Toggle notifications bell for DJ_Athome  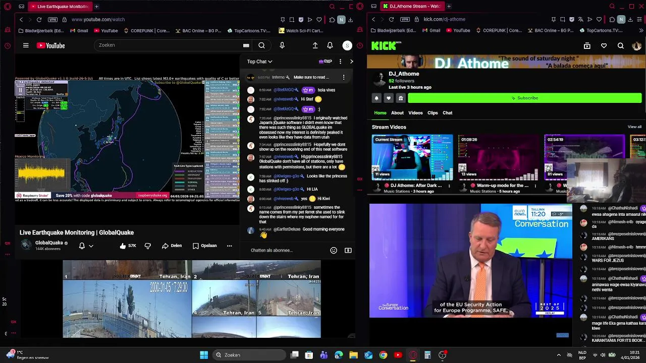click(376, 98)
